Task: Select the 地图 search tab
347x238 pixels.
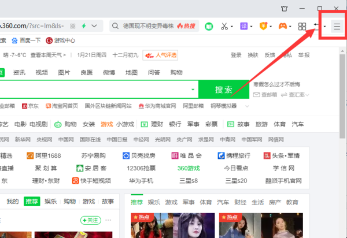Action: pyautogui.click(x=131, y=72)
